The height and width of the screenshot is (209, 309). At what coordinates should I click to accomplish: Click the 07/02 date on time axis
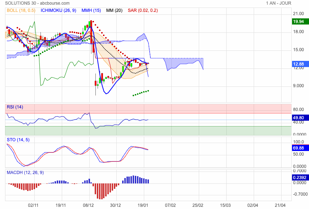[170, 205]
